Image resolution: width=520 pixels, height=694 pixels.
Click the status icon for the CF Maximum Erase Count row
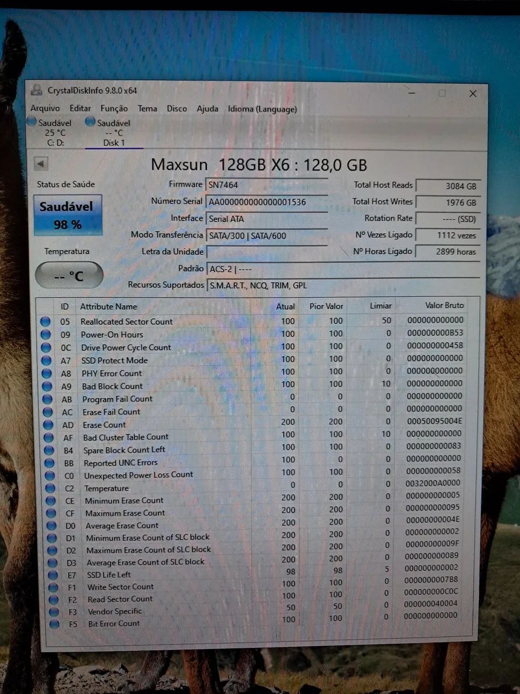click(51, 513)
